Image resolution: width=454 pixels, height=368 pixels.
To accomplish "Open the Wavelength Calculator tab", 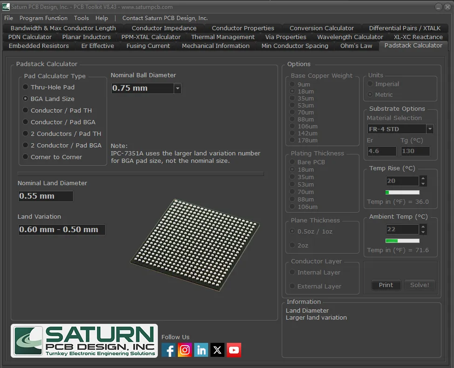I will coord(350,37).
